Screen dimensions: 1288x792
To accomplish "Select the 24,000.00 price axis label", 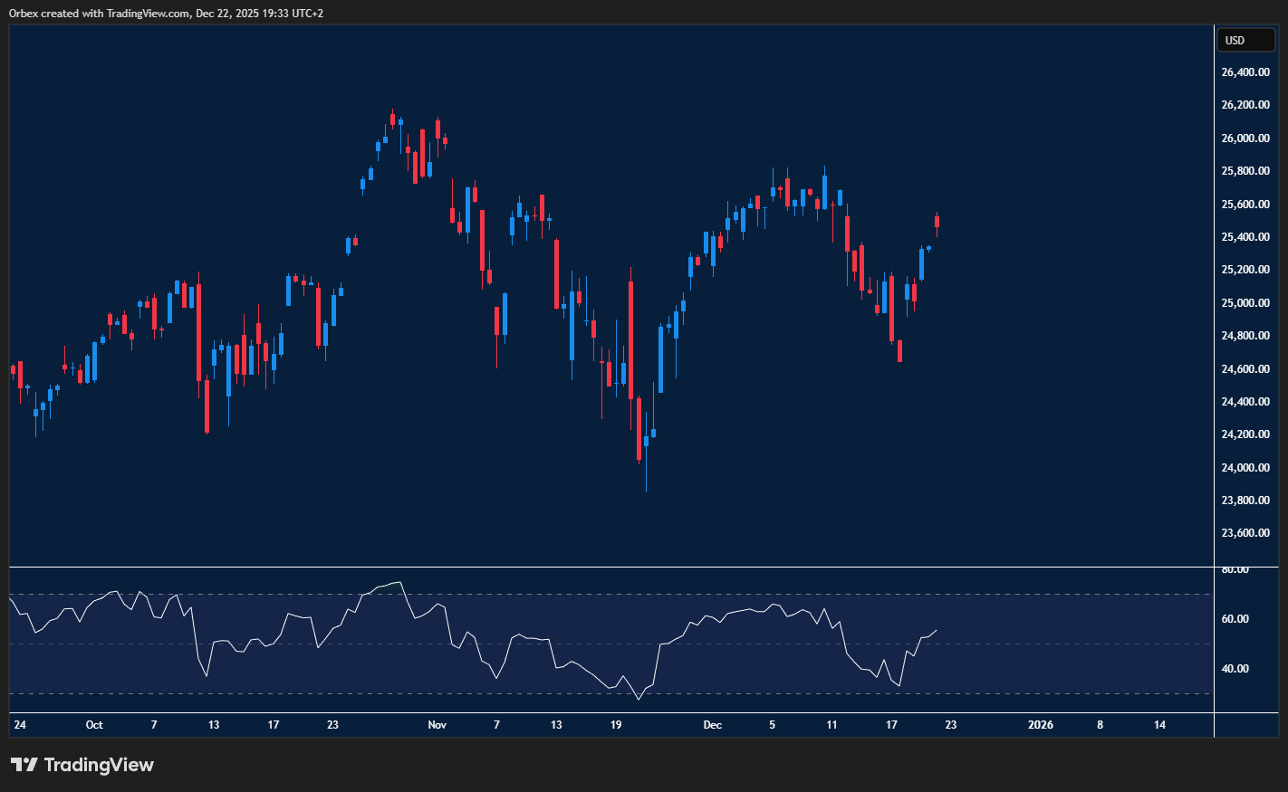I will [x=1245, y=468].
